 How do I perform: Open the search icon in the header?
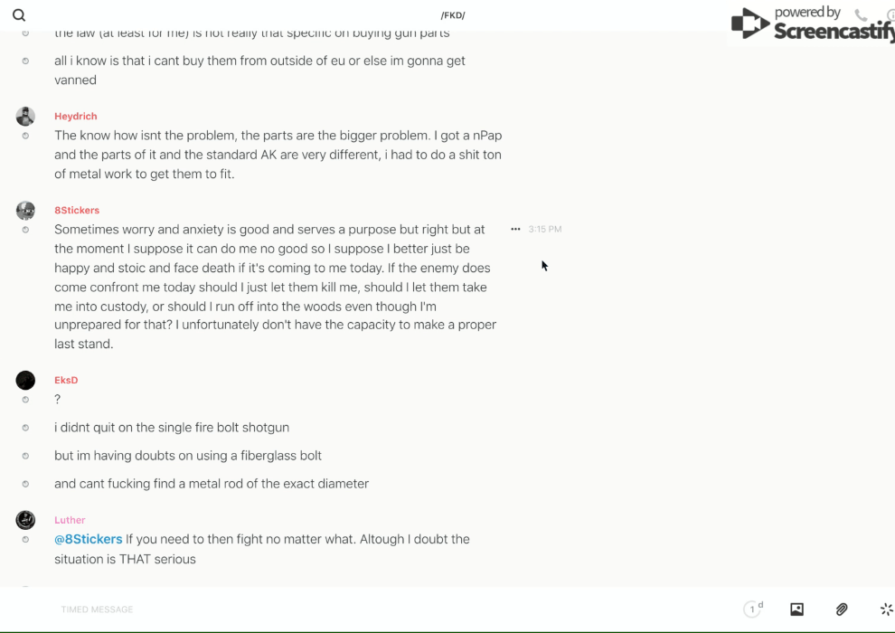click(x=19, y=15)
